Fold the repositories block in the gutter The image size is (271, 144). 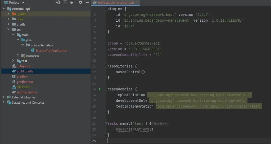[106, 66]
